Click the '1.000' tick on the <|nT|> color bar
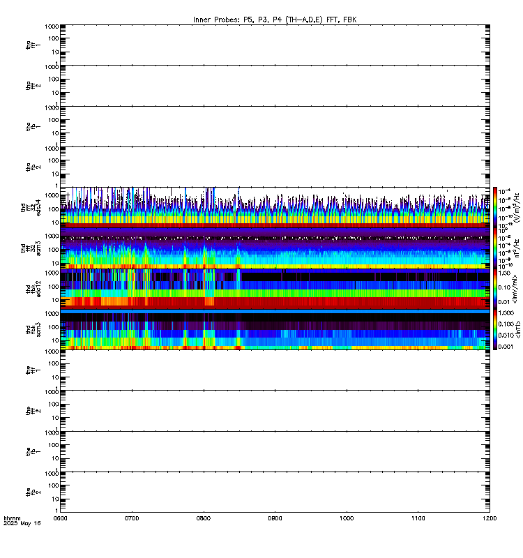The width and height of the screenshot is (523, 558). (506, 312)
